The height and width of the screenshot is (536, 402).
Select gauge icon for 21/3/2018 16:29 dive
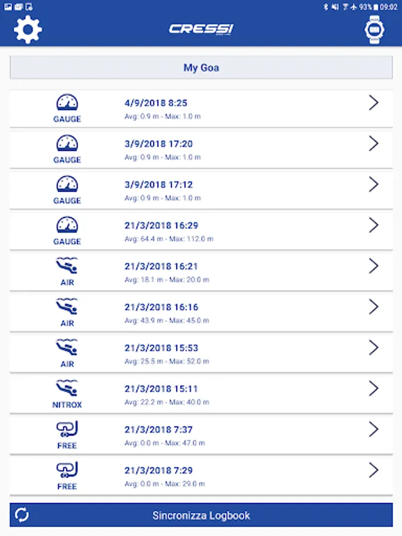67,225
